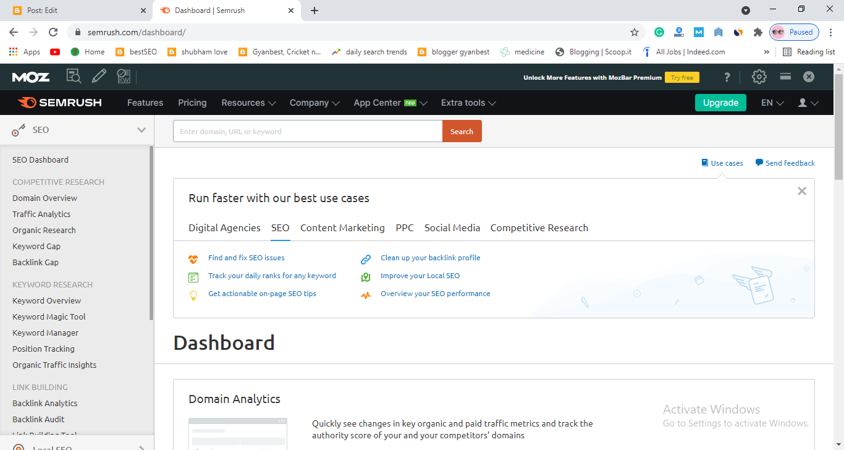Open MozBar keyword explorer KW icon
Screen dimensions: 844x450
(x=124, y=77)
